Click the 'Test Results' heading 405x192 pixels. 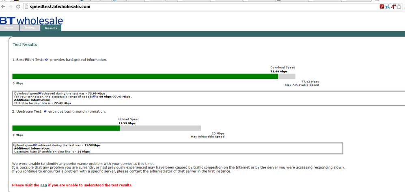[x=25, y=44]
